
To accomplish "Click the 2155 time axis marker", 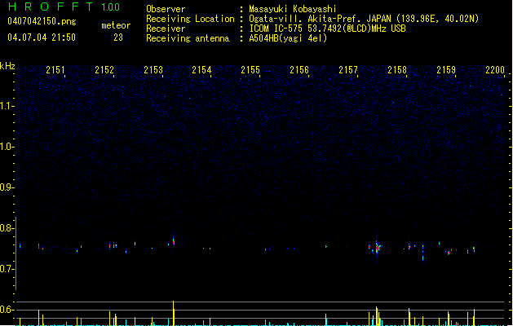I will [x=250, y=70].
